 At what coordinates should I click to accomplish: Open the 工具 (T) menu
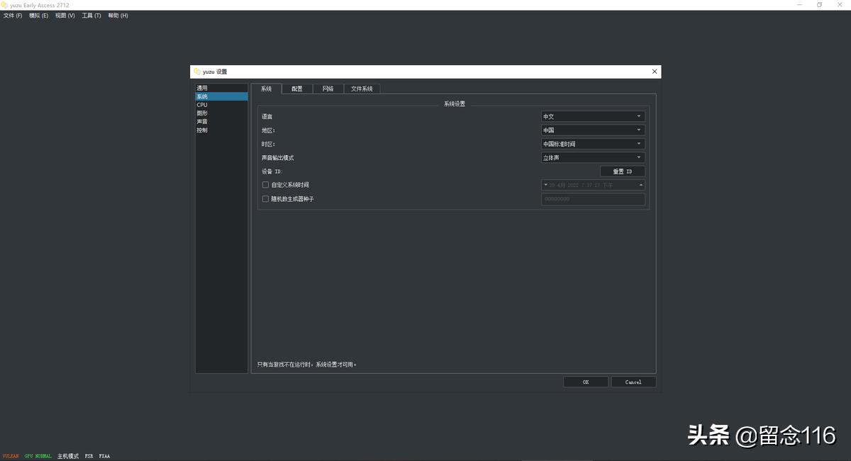[x=91, y=16]
